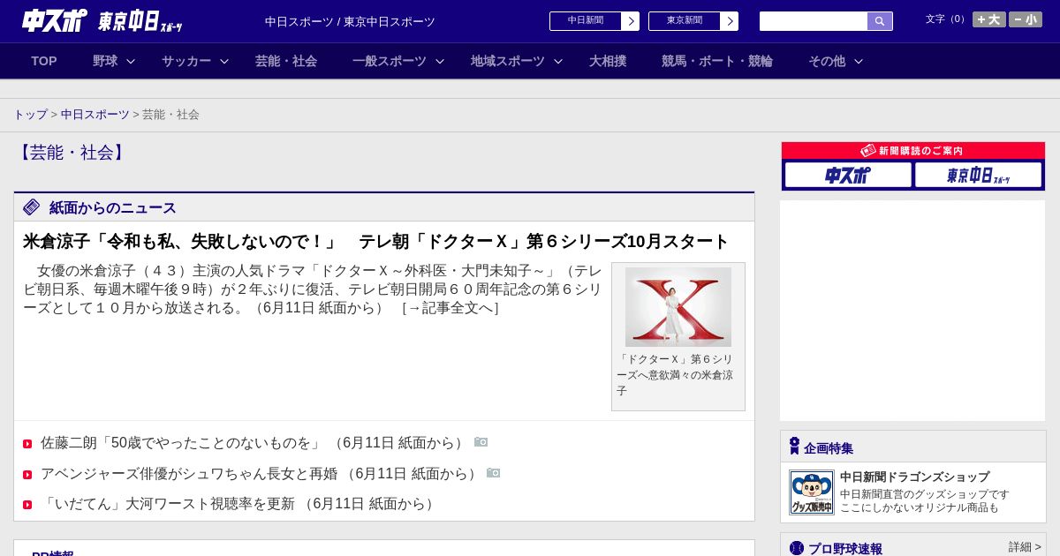Go to TOP in navigation bar

point(44,61)
